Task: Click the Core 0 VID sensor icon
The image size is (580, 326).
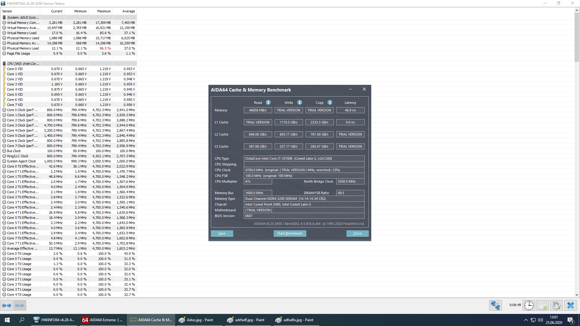Action: click(x=4, y=69)
